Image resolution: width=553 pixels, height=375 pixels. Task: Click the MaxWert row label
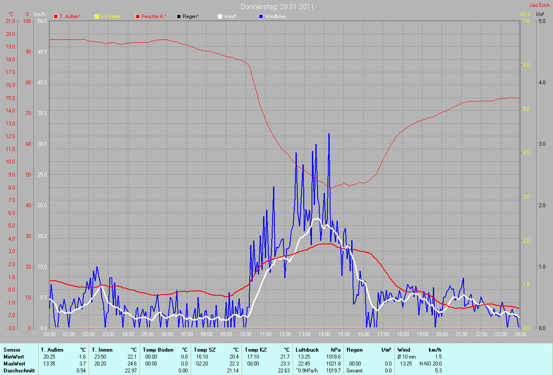pyautogui.click(x=14, y=363)
